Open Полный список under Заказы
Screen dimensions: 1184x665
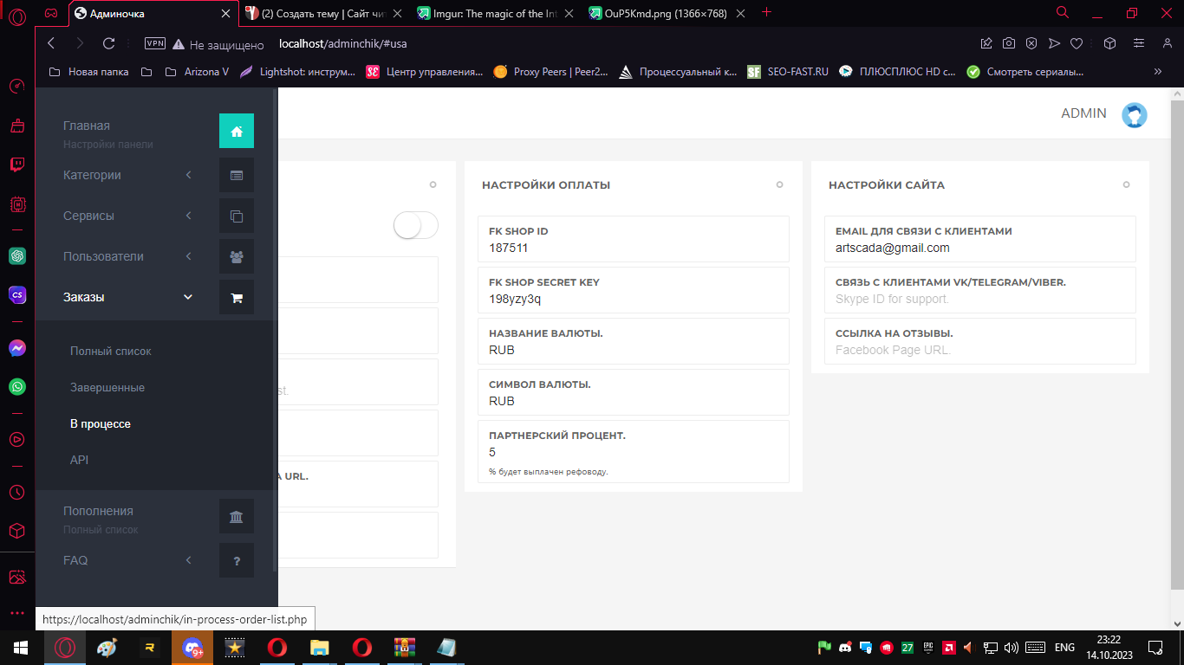111,352
